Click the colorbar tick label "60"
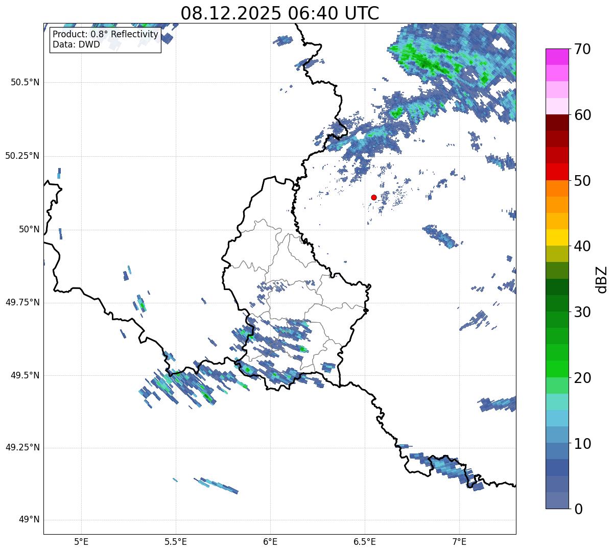This screenshot has height=552, width=614. pyautogui.click(x=582, y=115)
